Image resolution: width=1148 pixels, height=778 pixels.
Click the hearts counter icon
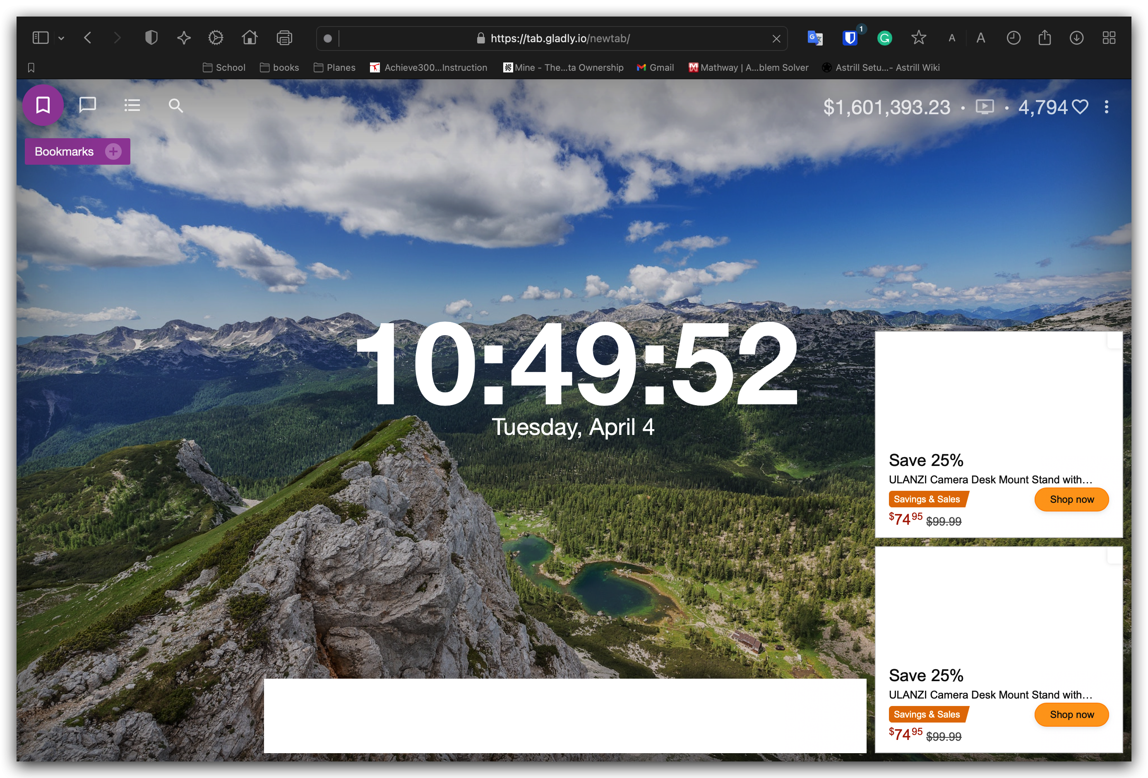(x=1080, y=107)
